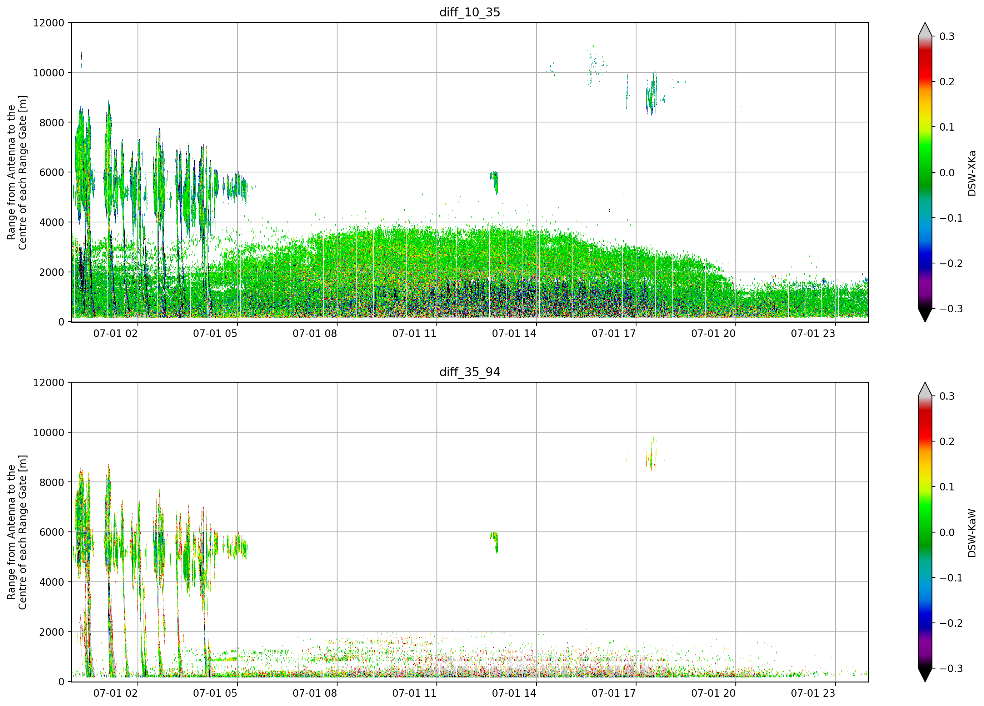Click the −0.3 tick on DSW-XKa colorbar
The image size is (984, 706).
coord(951,309)
